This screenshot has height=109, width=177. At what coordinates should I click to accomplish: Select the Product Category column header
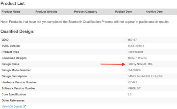click(86, 12)
